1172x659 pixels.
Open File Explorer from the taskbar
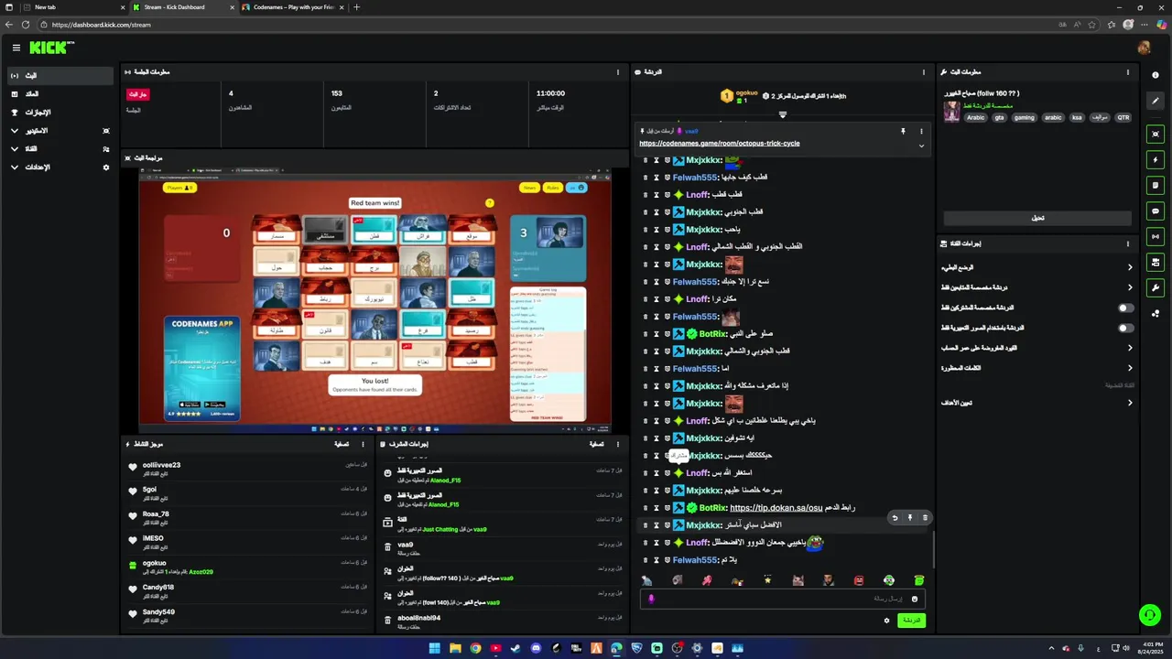coord(455,649)
